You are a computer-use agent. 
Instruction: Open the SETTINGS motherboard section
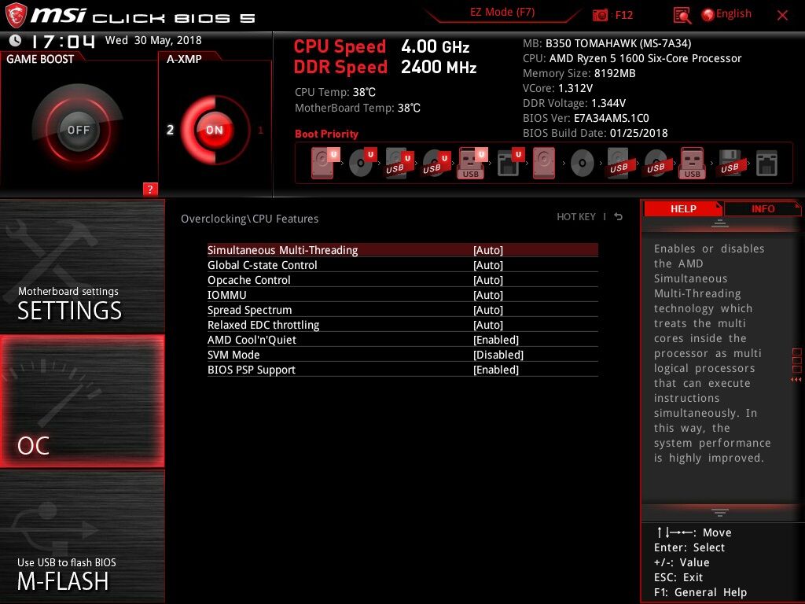(82, 266)
